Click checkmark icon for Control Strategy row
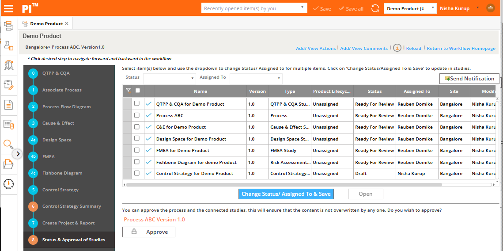 tap(148, 173)
